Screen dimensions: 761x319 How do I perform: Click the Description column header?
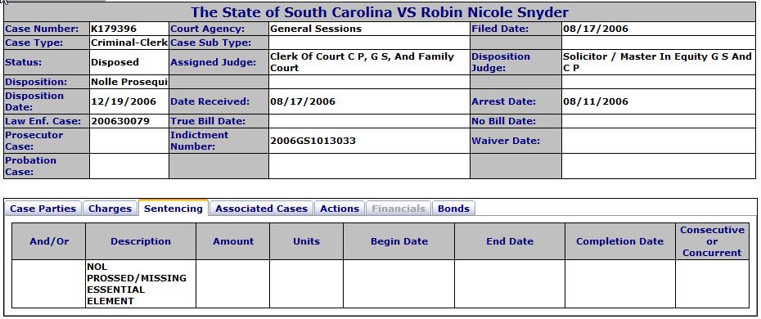click(x=141, y=241)
